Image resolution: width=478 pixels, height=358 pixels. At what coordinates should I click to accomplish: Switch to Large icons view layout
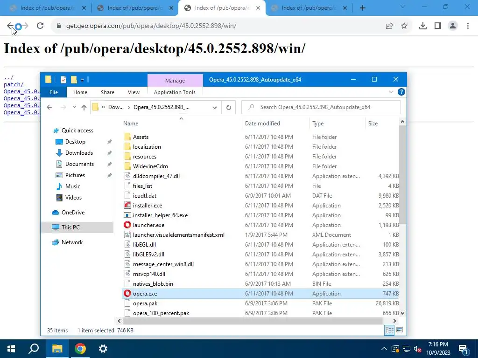(400, 330)
